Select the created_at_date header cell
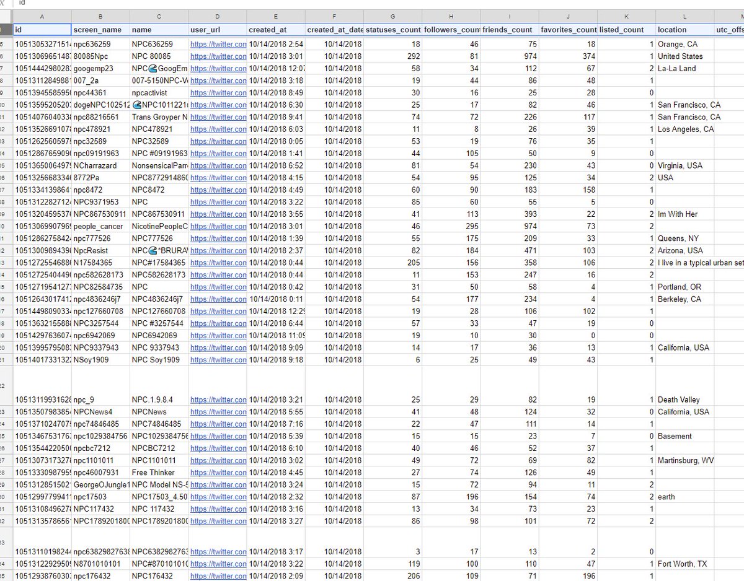 coord(335,29)
